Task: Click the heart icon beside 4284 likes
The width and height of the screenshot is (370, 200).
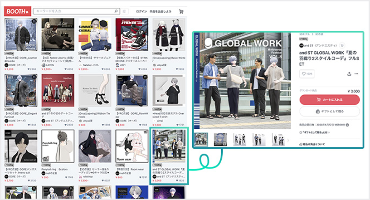Action: click(140, 69)
